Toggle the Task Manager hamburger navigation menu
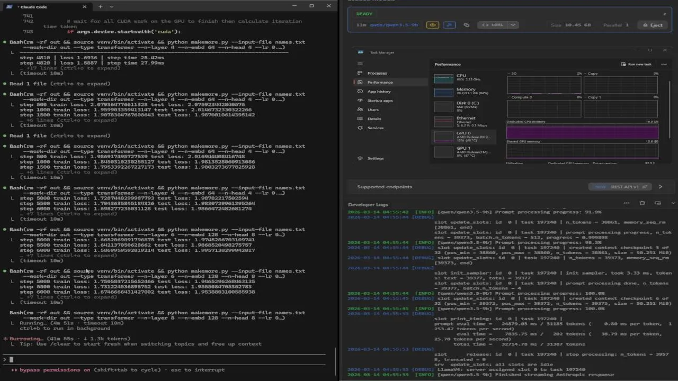The height and width of the screenshot is (381, 678). click(x=360, y=63)
